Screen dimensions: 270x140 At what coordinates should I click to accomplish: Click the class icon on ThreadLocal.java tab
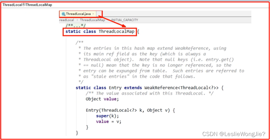63,14
